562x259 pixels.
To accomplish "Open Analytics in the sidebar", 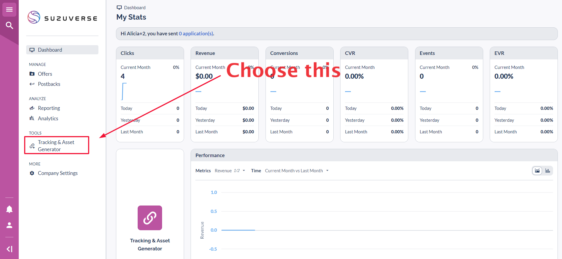I will (x=48, y=119).
